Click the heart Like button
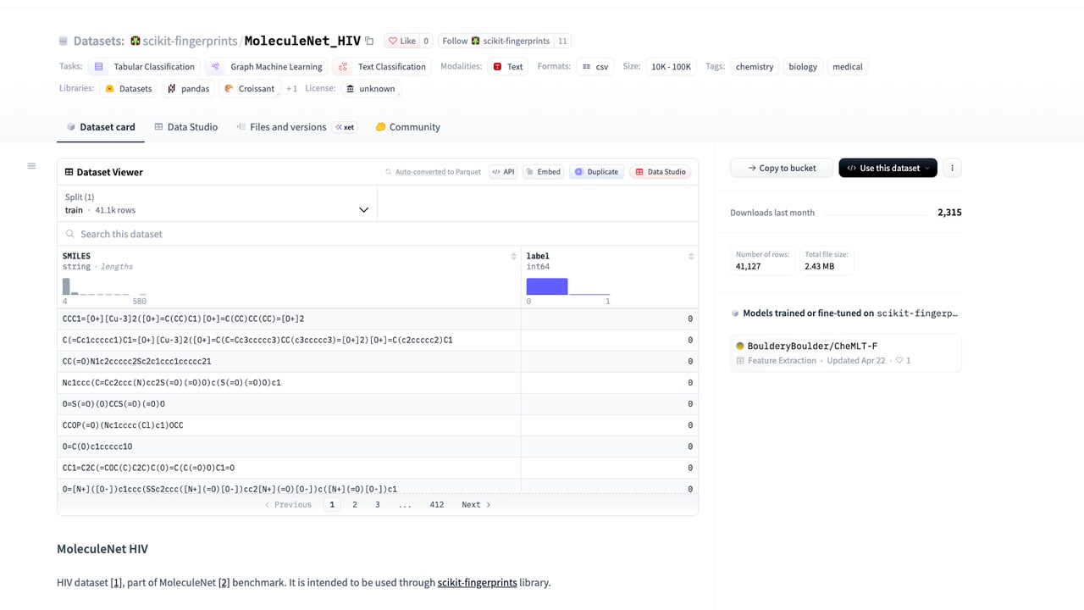 coord(402,41)
